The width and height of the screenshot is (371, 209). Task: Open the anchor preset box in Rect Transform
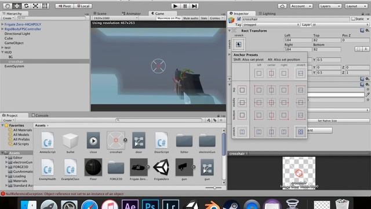tap(238, 44)
